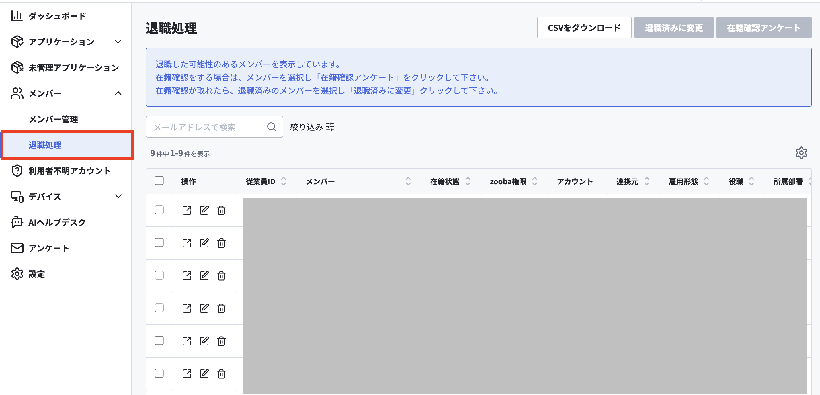Open AIヘルプデスク menu

(57, 222)
